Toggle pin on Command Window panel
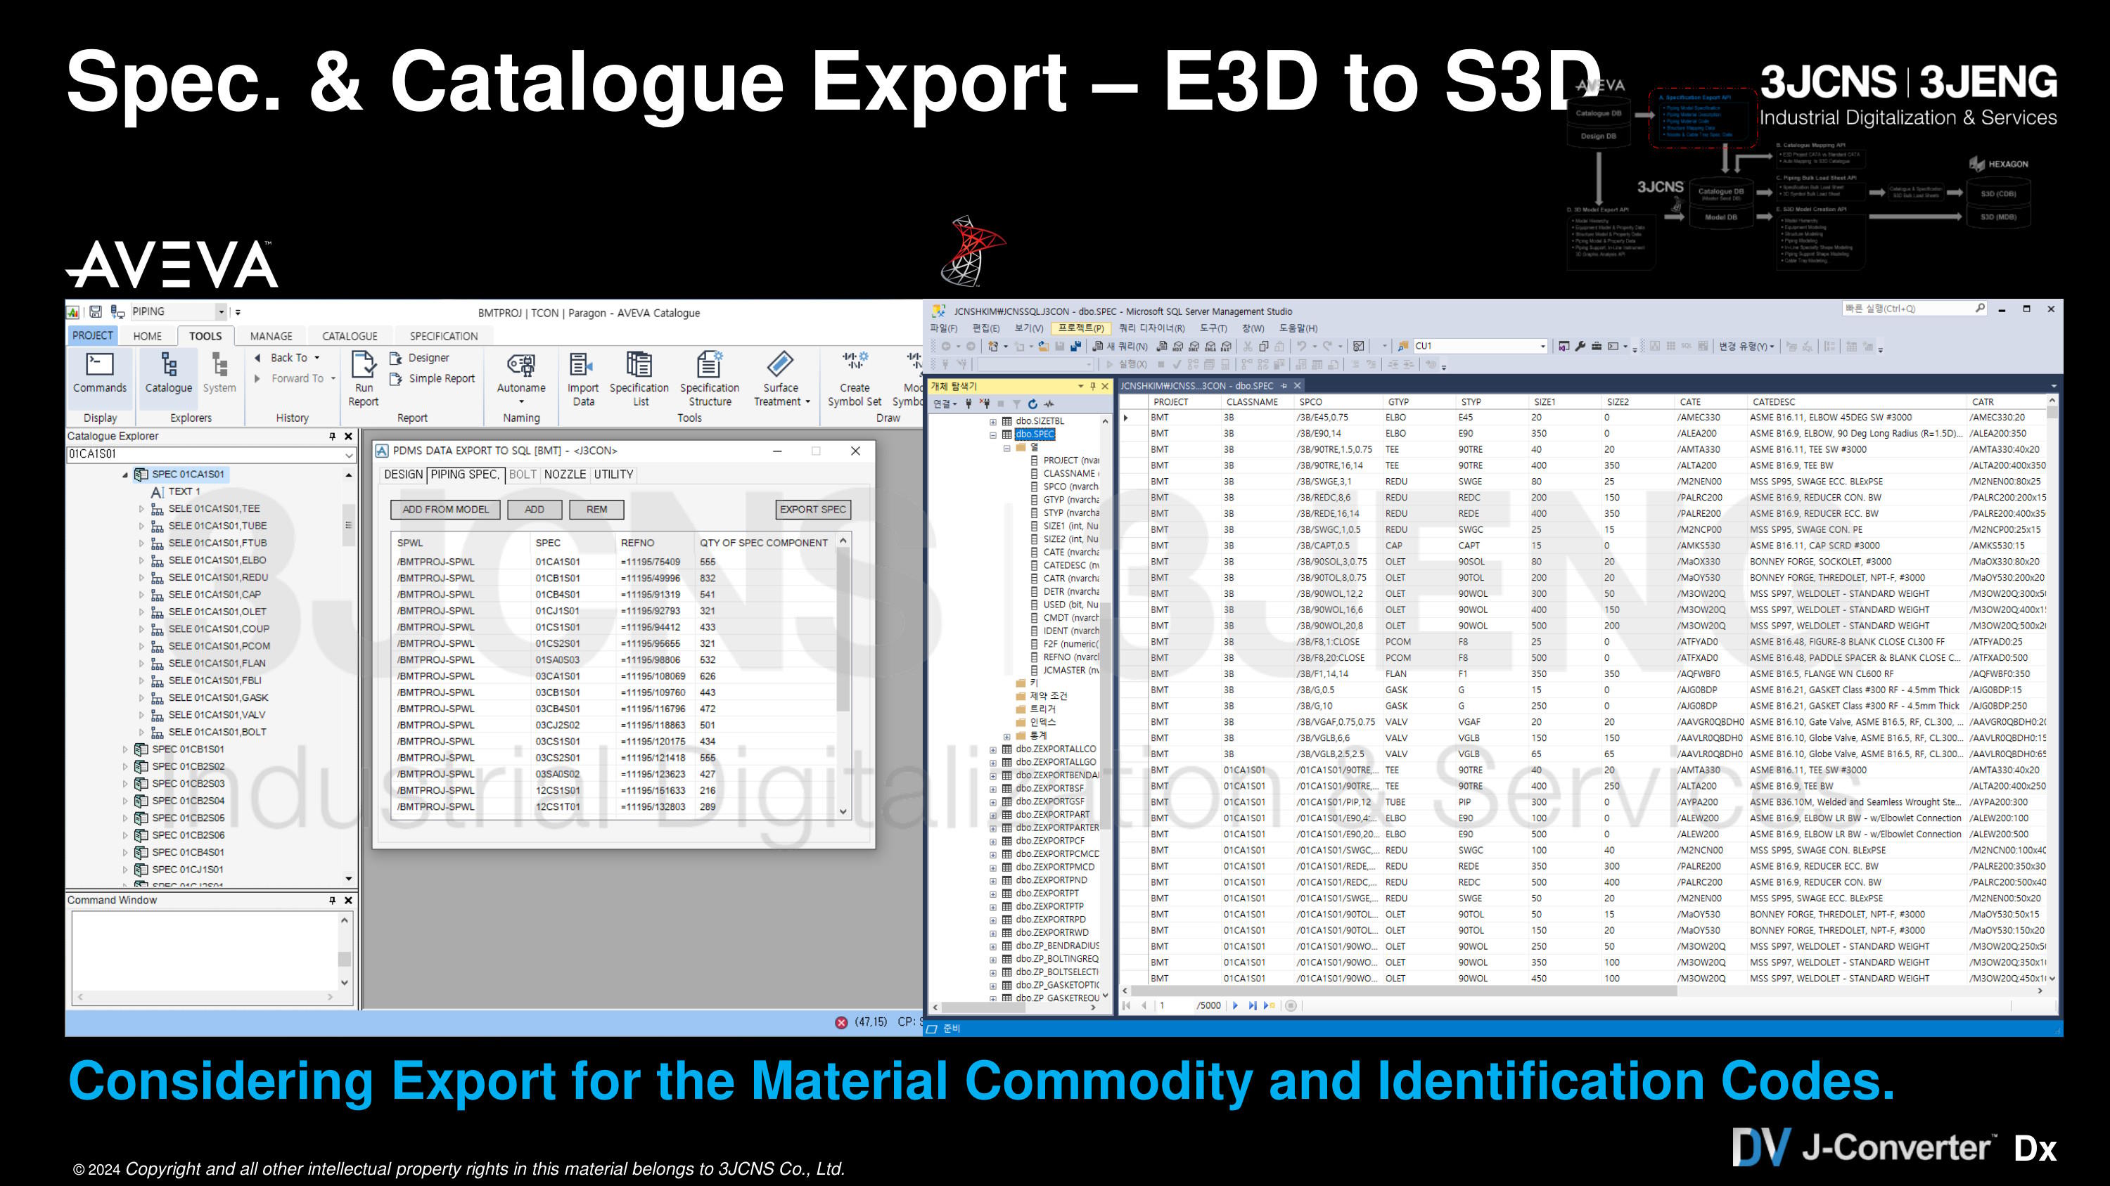2110x1186 pixels. pyautogui.click(x=332, y=901)
